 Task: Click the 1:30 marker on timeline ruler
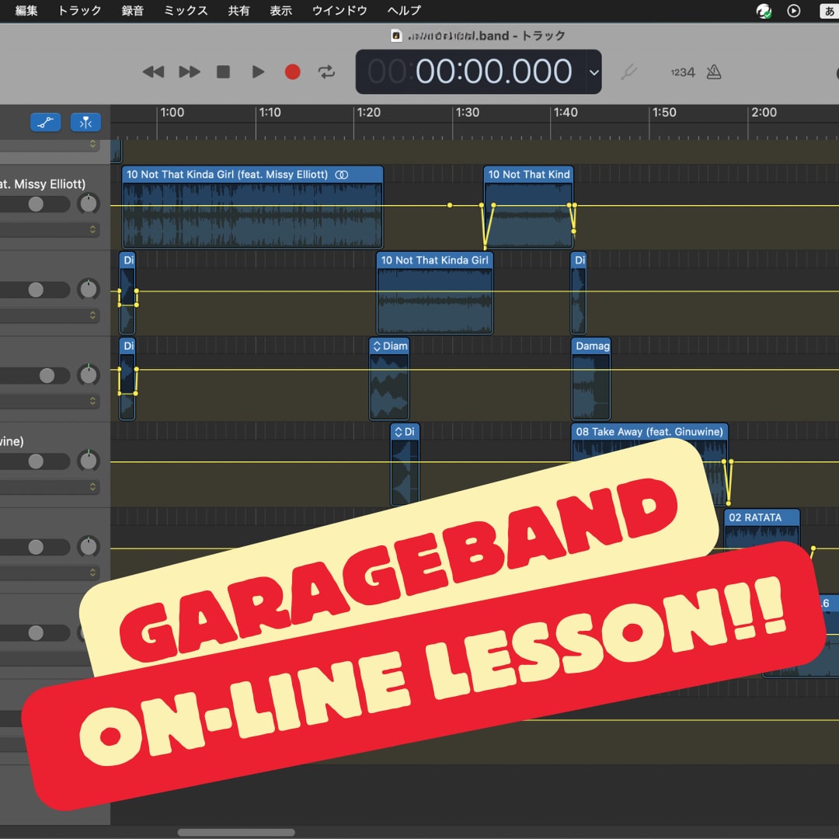point(467,113)
